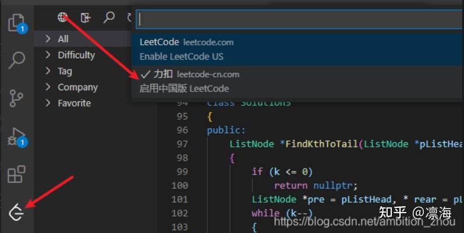Click 'while (k--)' code line
The height and width of the screenshot is (233, 464).
pyautogui.click(x=282, y=213)
